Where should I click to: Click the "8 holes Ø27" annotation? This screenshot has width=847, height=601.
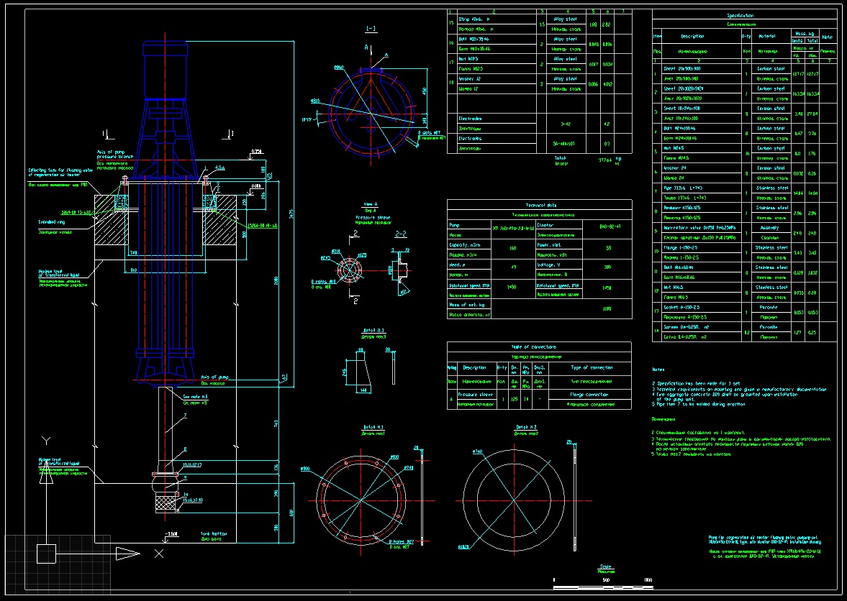(x=401, y=541)
